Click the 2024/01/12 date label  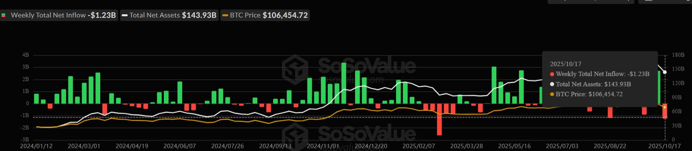36,146
